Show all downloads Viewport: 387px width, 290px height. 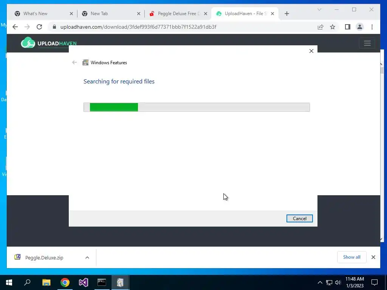(351, 257)
